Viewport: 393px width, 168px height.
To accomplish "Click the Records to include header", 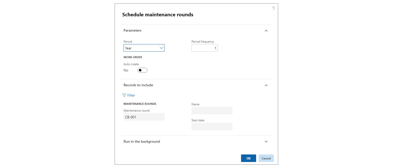I will (x=138, y=85).
